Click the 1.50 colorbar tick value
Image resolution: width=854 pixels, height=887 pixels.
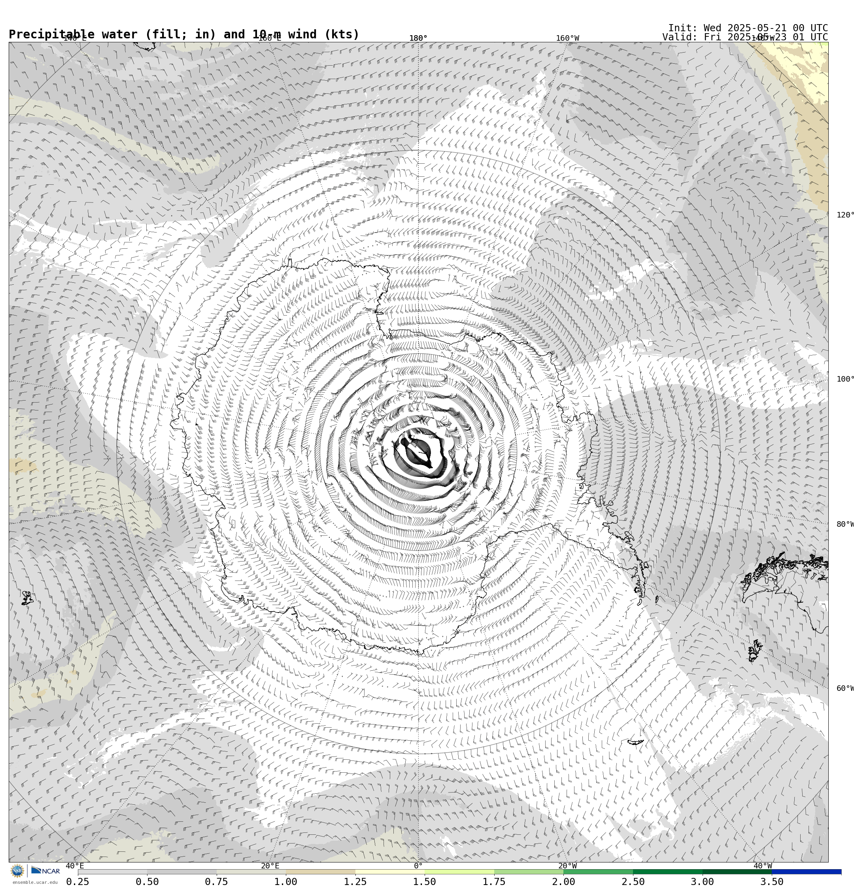[425, 881]
